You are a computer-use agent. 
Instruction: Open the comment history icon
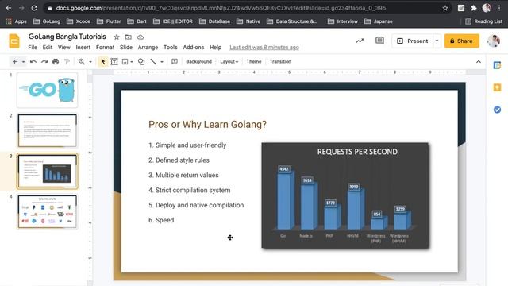[379, 41]
